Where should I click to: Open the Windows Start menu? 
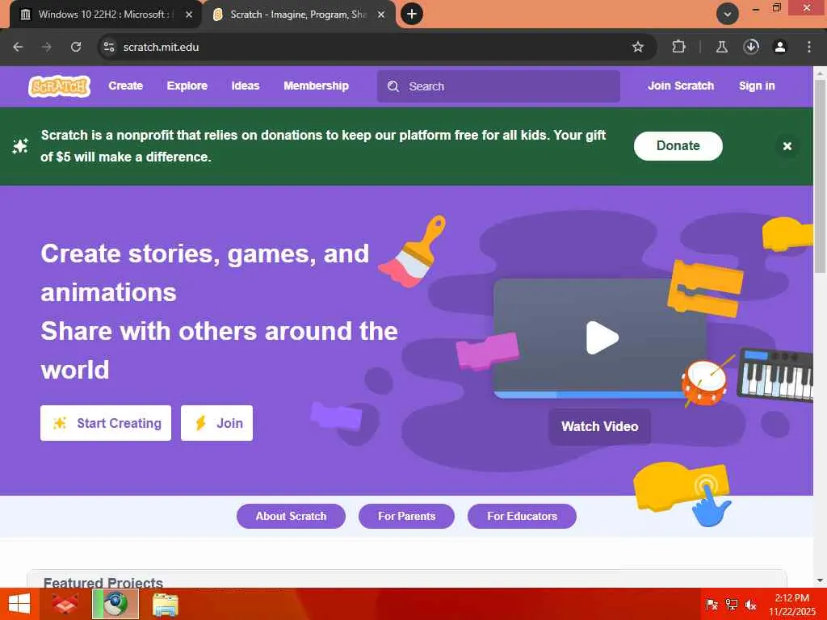19,604
